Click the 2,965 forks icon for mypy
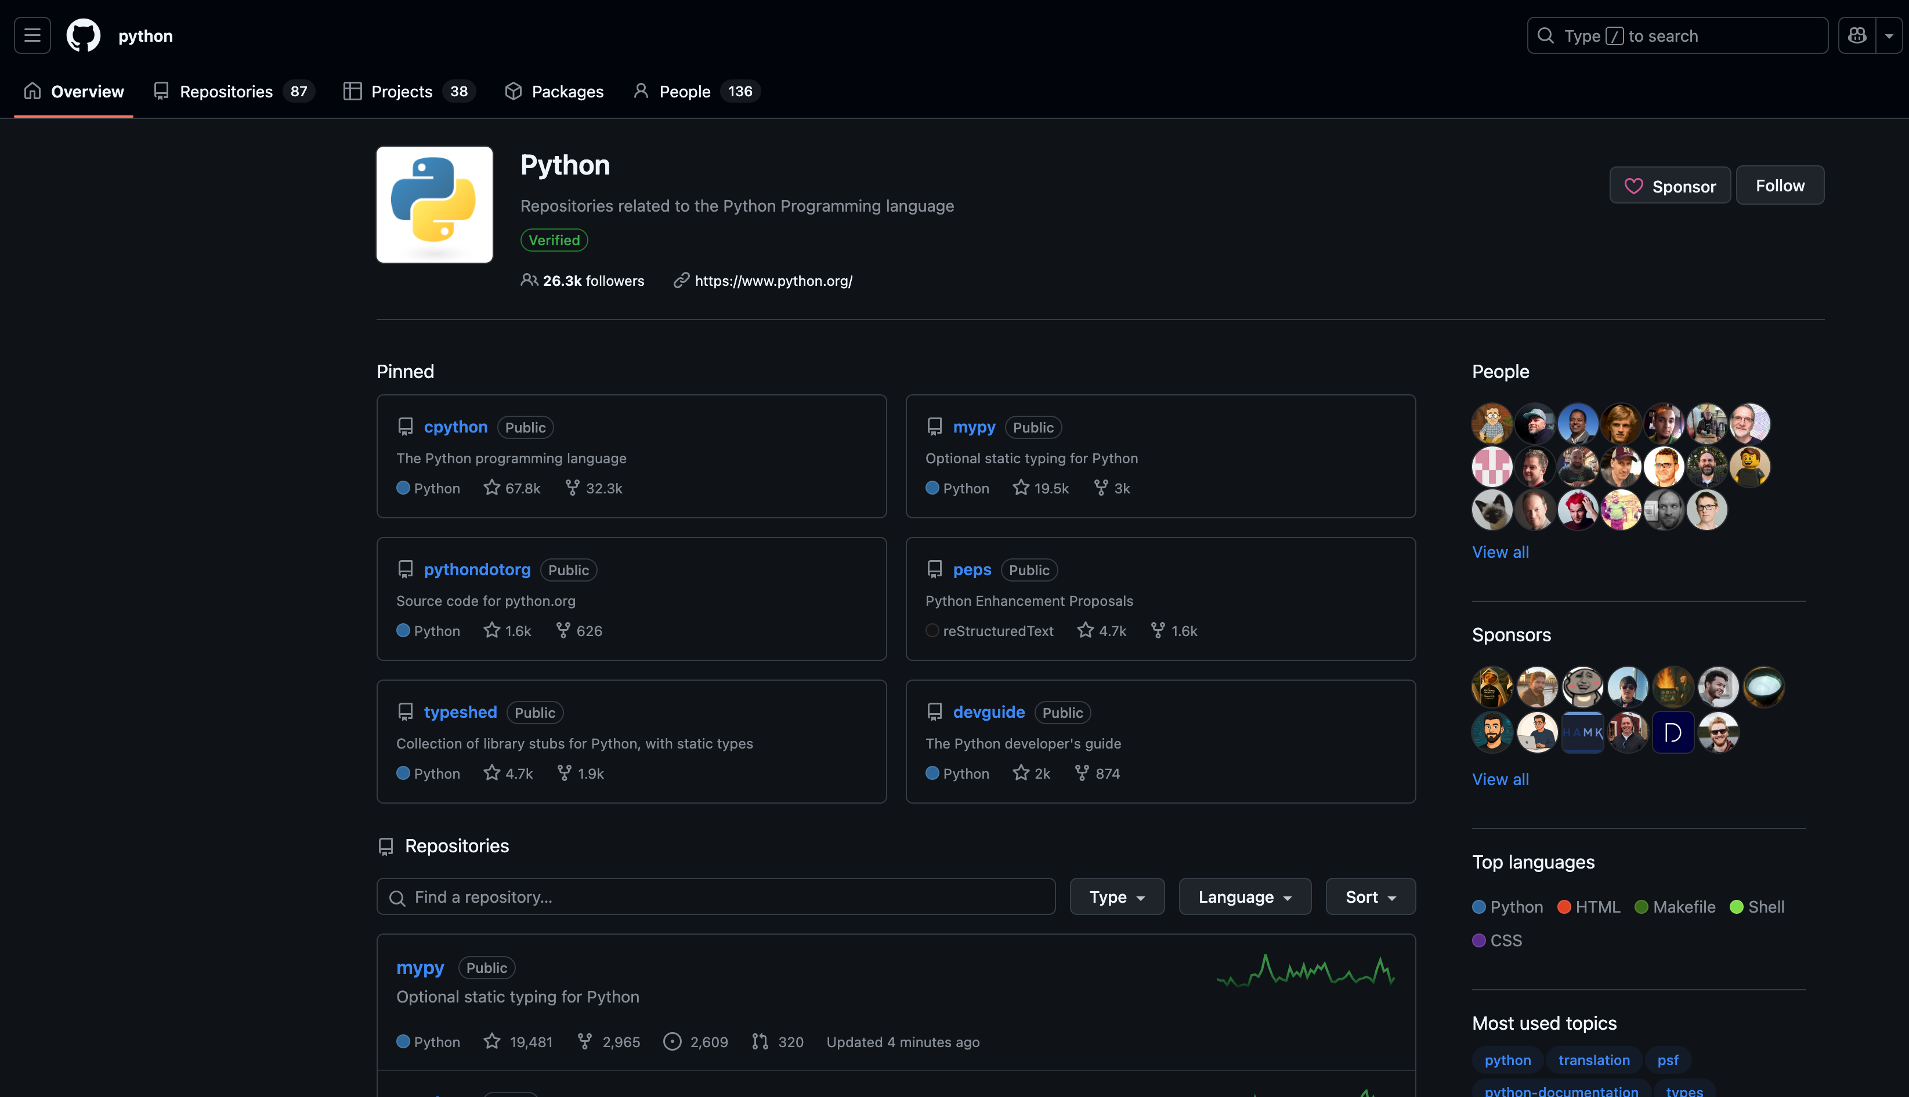This screenshot has height=1097, width=1909. point(584,1041)
